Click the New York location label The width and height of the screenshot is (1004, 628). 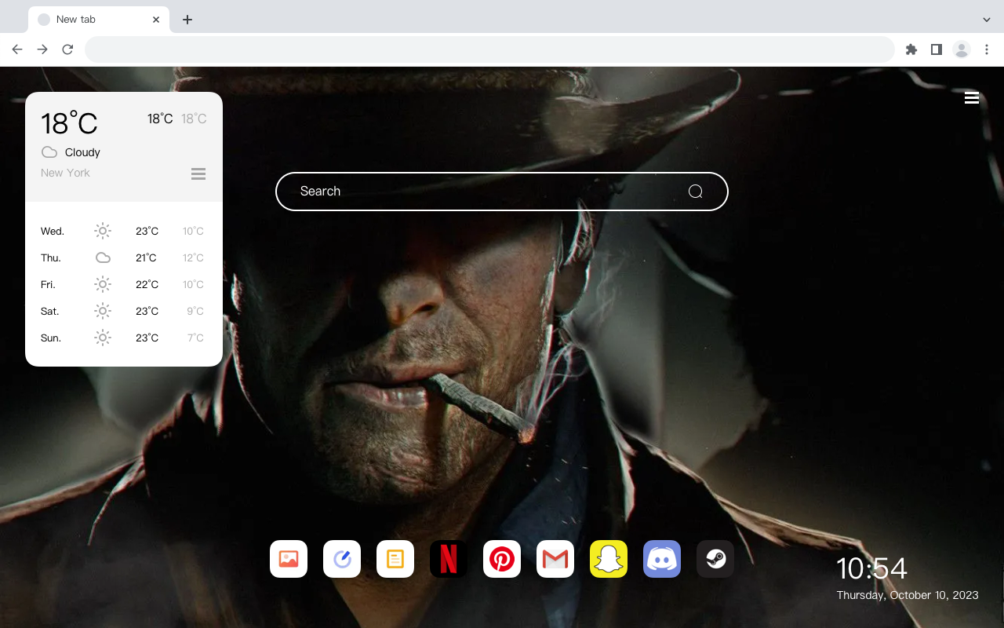pyautogui.click(x=65, y=173)
